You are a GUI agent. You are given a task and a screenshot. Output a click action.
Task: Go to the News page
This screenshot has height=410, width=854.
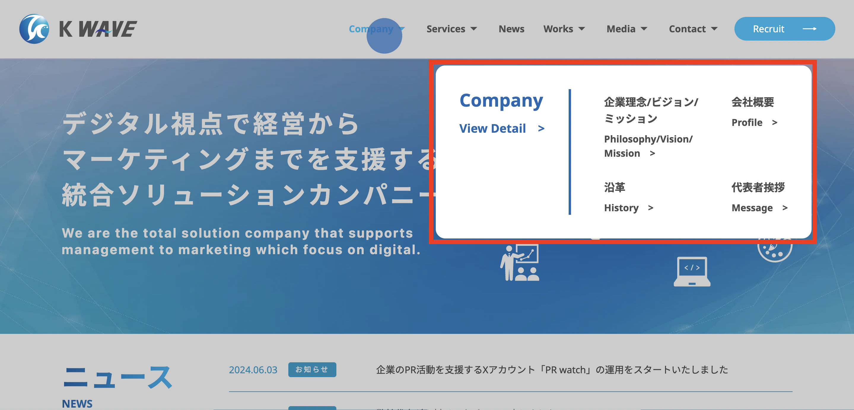511,29
